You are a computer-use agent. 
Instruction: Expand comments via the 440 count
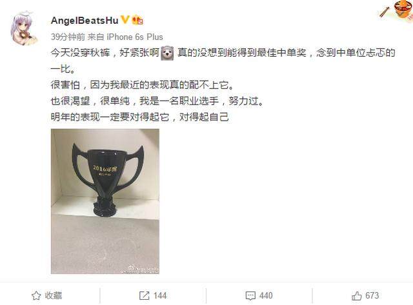(x=266, y=295)
